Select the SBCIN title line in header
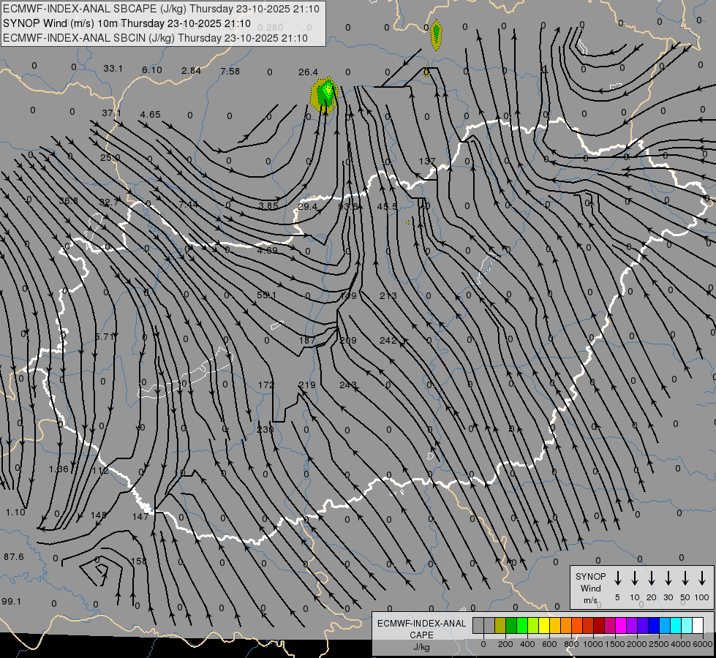 (155, 38)
